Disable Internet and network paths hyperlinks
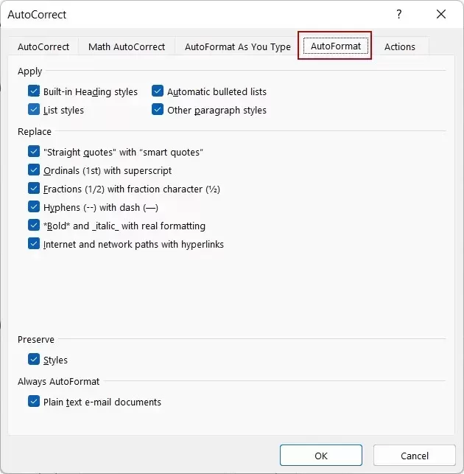The width and height of the screenshot is (464, 474). coord(34,244)
